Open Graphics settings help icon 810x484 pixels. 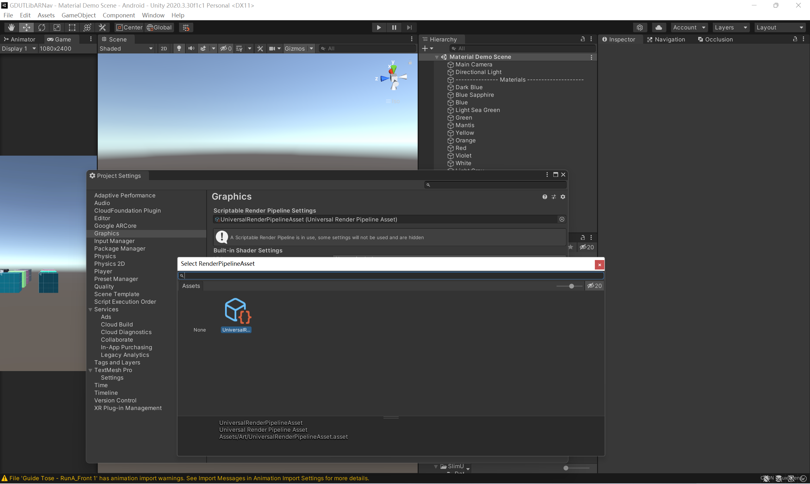(545, 197)
